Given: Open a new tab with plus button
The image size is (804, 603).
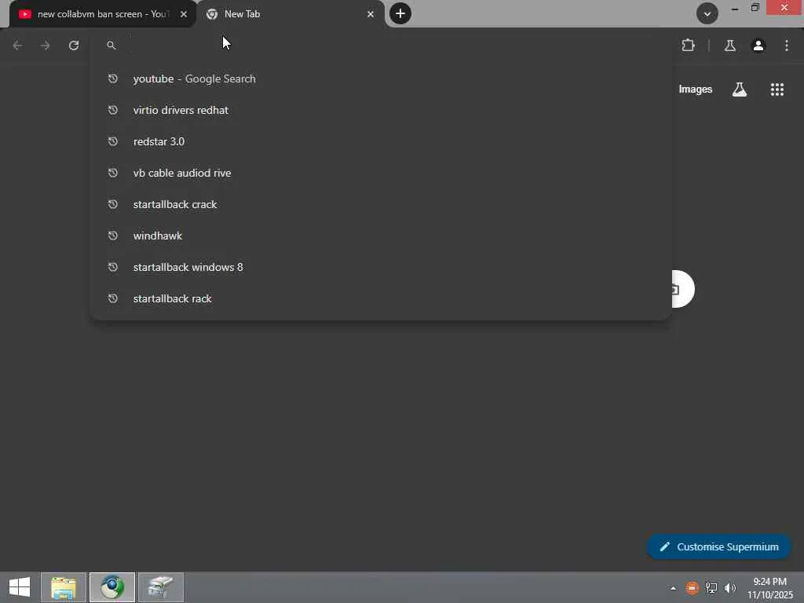Looking at the screenshot, I should (x=400, y=13).
